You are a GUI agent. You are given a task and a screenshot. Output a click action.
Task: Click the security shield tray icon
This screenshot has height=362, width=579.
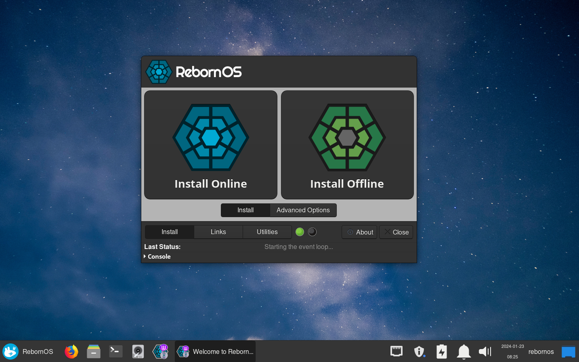tap(420, 352)
